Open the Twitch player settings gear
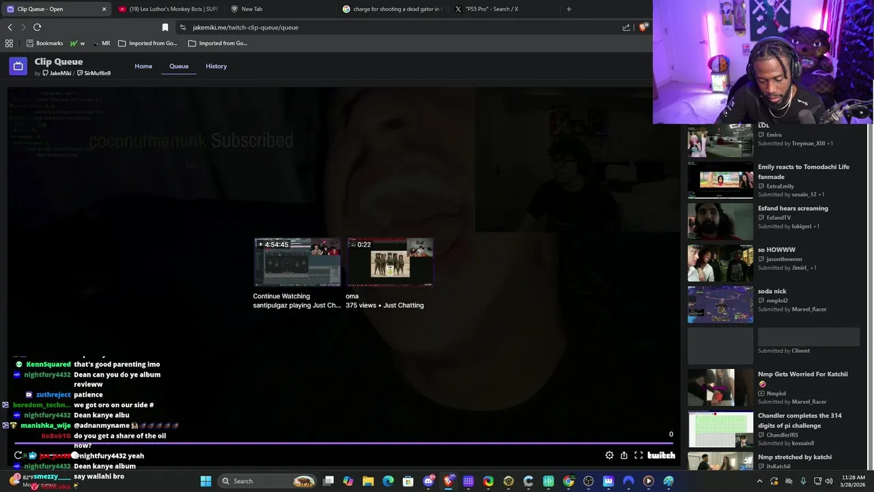The image size is (874, 492). pyautogui.click(x=609, y=455)
